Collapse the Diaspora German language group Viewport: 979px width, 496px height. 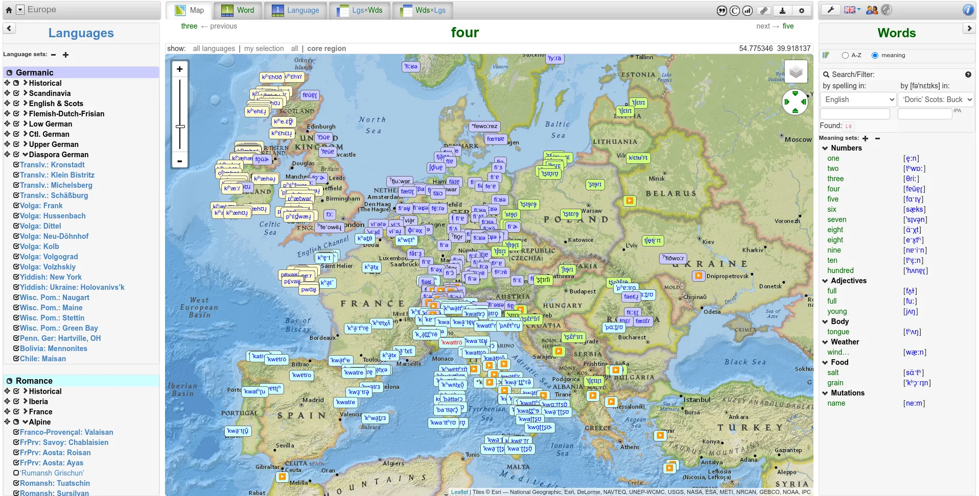coord(25,155)
